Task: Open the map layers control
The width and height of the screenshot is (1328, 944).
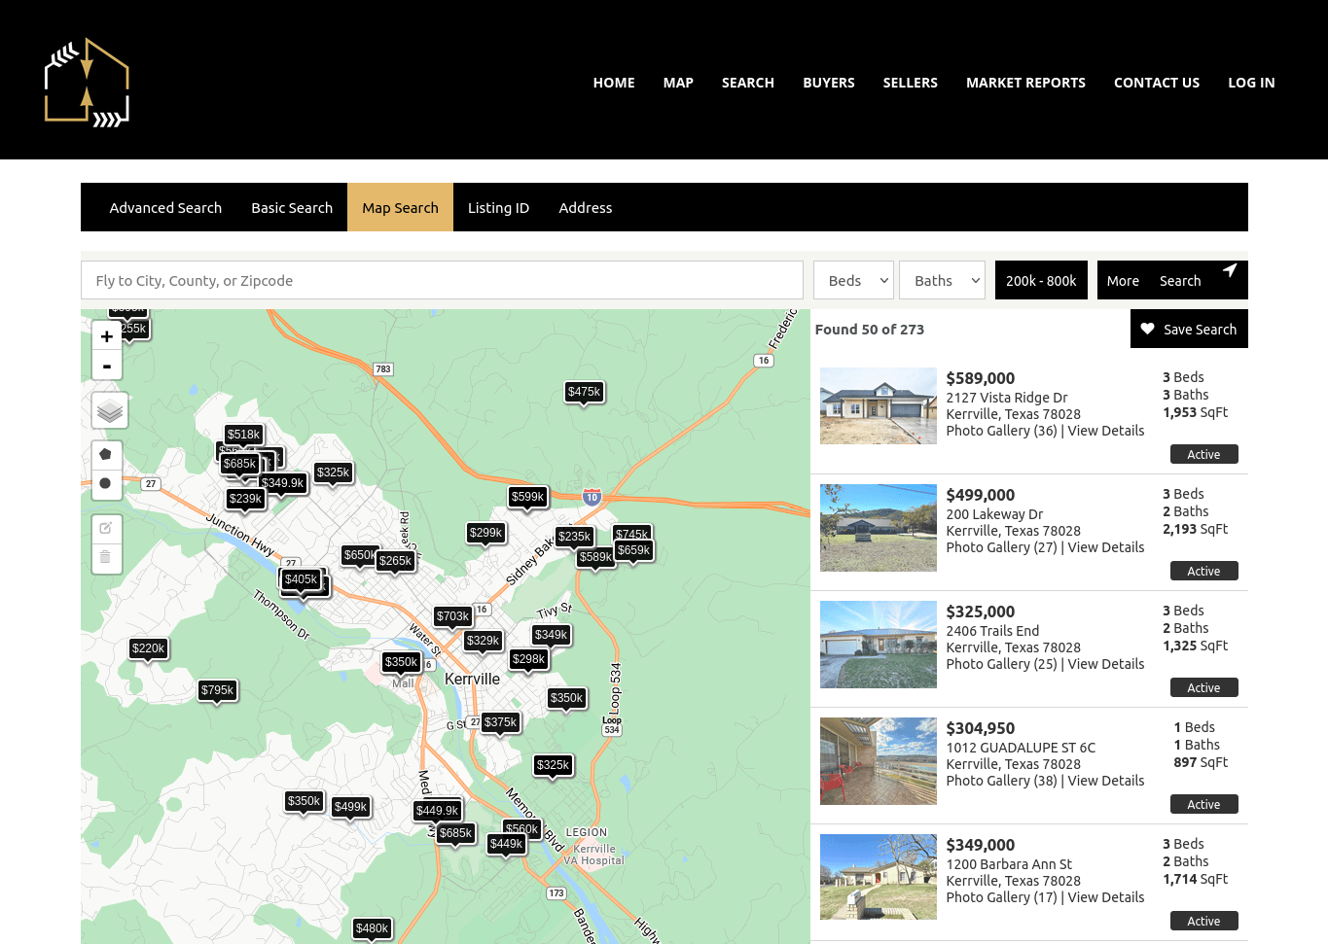Action: [x=110, y=410]
